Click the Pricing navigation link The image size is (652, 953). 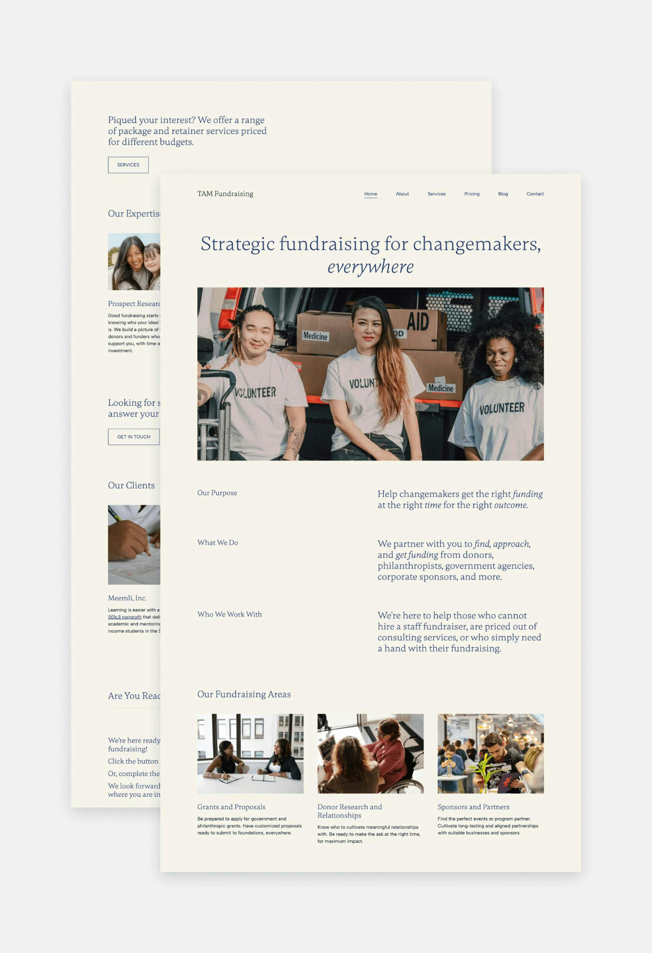pyautogui.click(x=472, y=193)
